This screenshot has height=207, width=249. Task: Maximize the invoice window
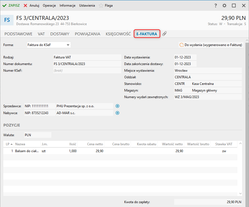234,6
